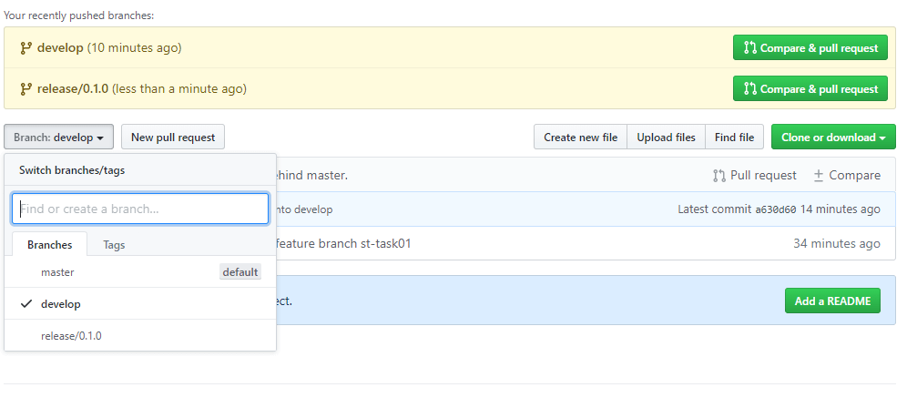Choose the master branch from list
This screenshot has width=907, height=408.
[x=140, y=272]
